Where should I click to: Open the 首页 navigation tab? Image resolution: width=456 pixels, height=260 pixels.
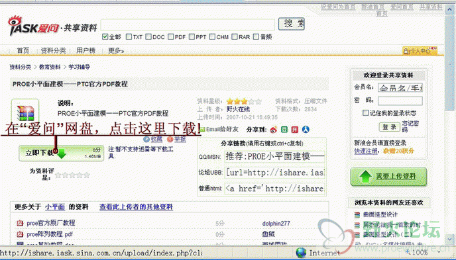pos(23,51)
